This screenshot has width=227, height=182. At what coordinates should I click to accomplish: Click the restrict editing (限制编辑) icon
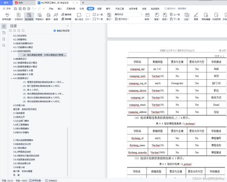pos(206,16)
